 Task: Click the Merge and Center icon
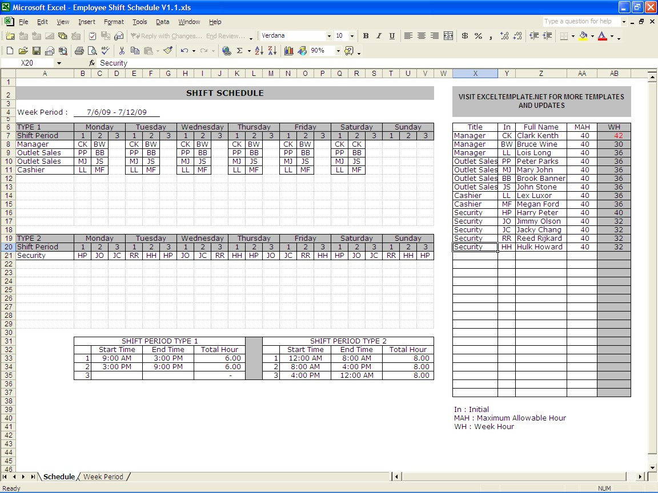(448, 36)
